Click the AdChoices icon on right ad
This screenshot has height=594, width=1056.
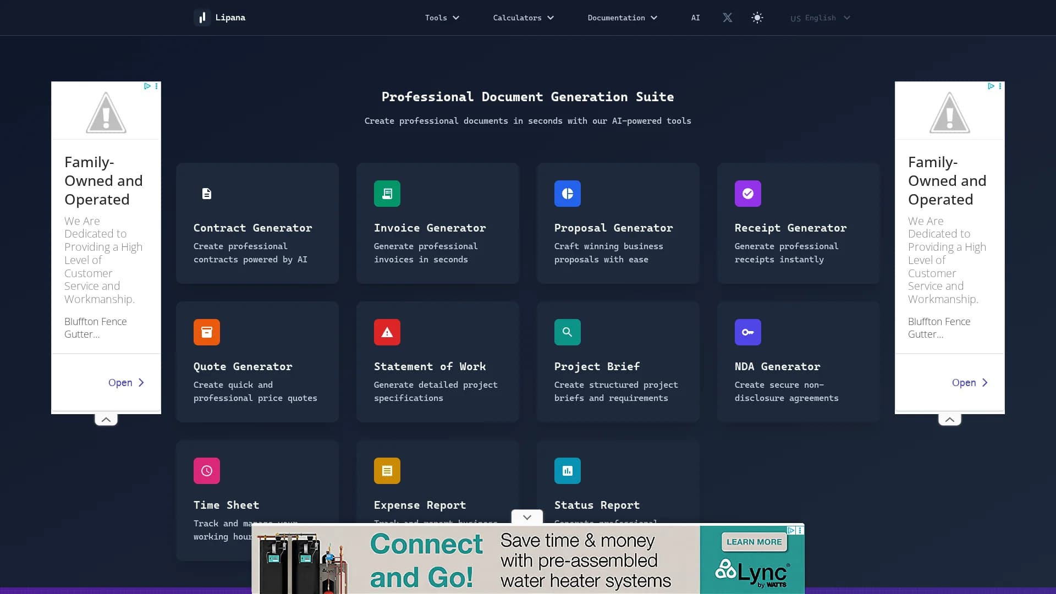point(991,86)
